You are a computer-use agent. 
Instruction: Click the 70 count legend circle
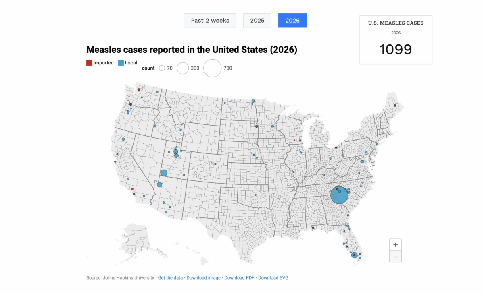162,68
